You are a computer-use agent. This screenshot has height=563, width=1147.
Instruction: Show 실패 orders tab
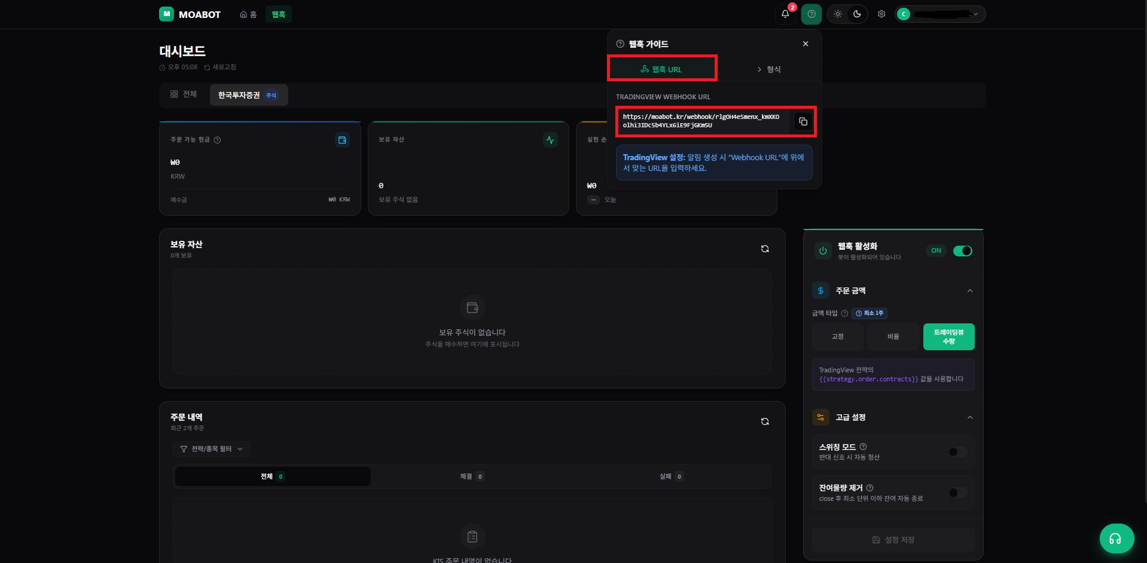coord(671,476)
